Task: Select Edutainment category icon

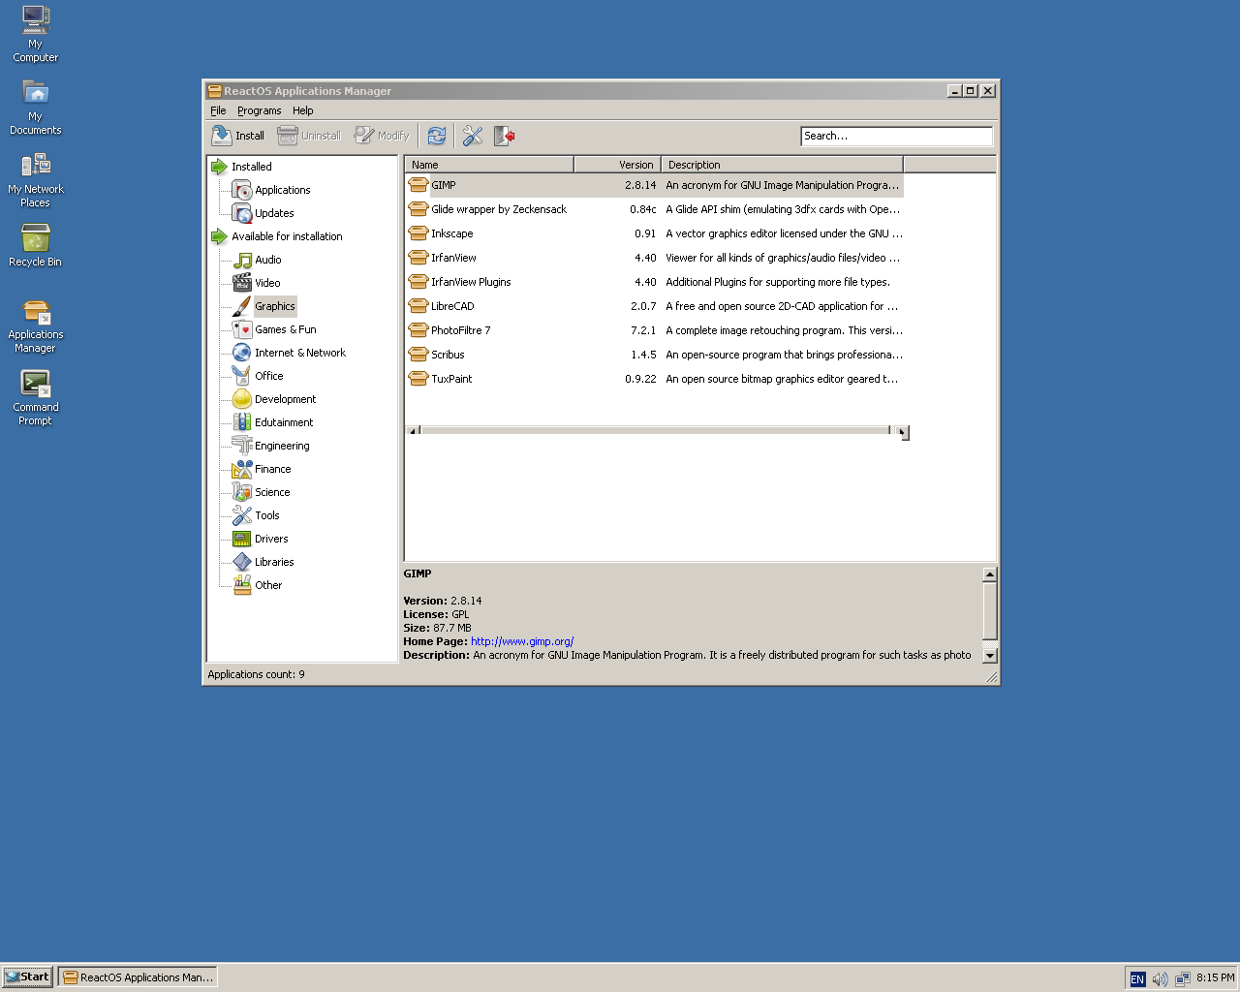Action: point(242,422)
